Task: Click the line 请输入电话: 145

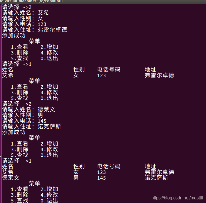Action: pyautogui.click(x=24, y=121)
